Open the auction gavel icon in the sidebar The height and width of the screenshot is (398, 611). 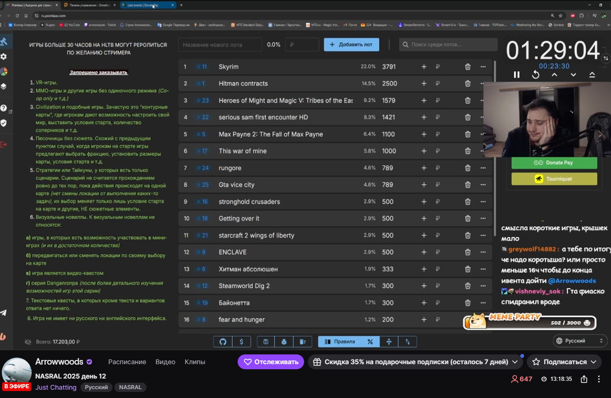pyautogui.click(x=3, y=41)
